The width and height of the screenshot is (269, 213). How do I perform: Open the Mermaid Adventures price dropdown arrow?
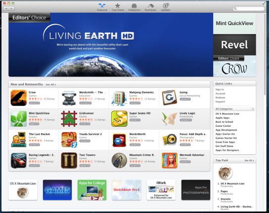pos(189,162)
